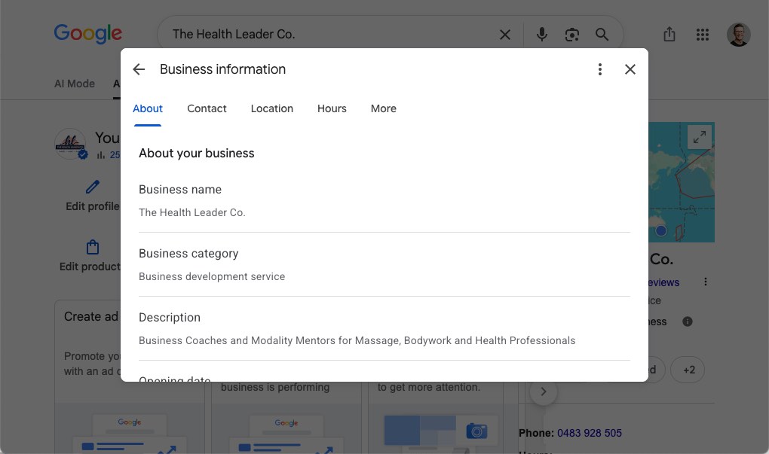Click business name value The Health Leader Co.

pos(192,212)
